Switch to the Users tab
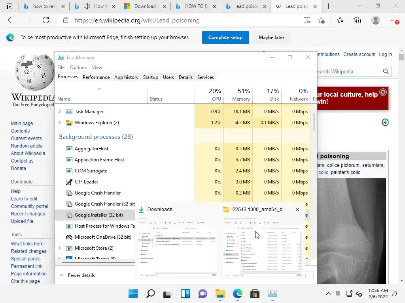The image size is (405, 303). pos(168,77)
